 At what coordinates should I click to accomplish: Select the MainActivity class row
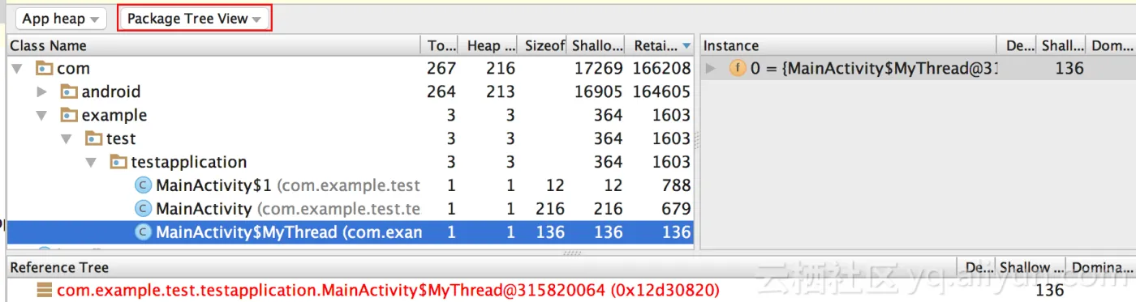pos(350,209)
